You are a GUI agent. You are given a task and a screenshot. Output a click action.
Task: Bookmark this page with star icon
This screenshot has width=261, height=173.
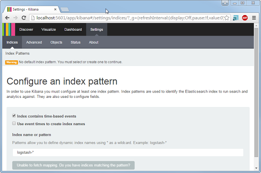tap(226, 18)
